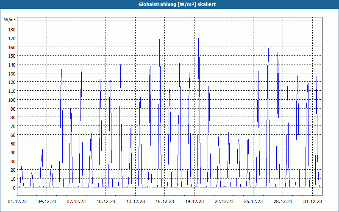Viewport: 339px width, 212px height.
Task: Click the 10.12.23 date label
Action: click(x=106, y=201)
